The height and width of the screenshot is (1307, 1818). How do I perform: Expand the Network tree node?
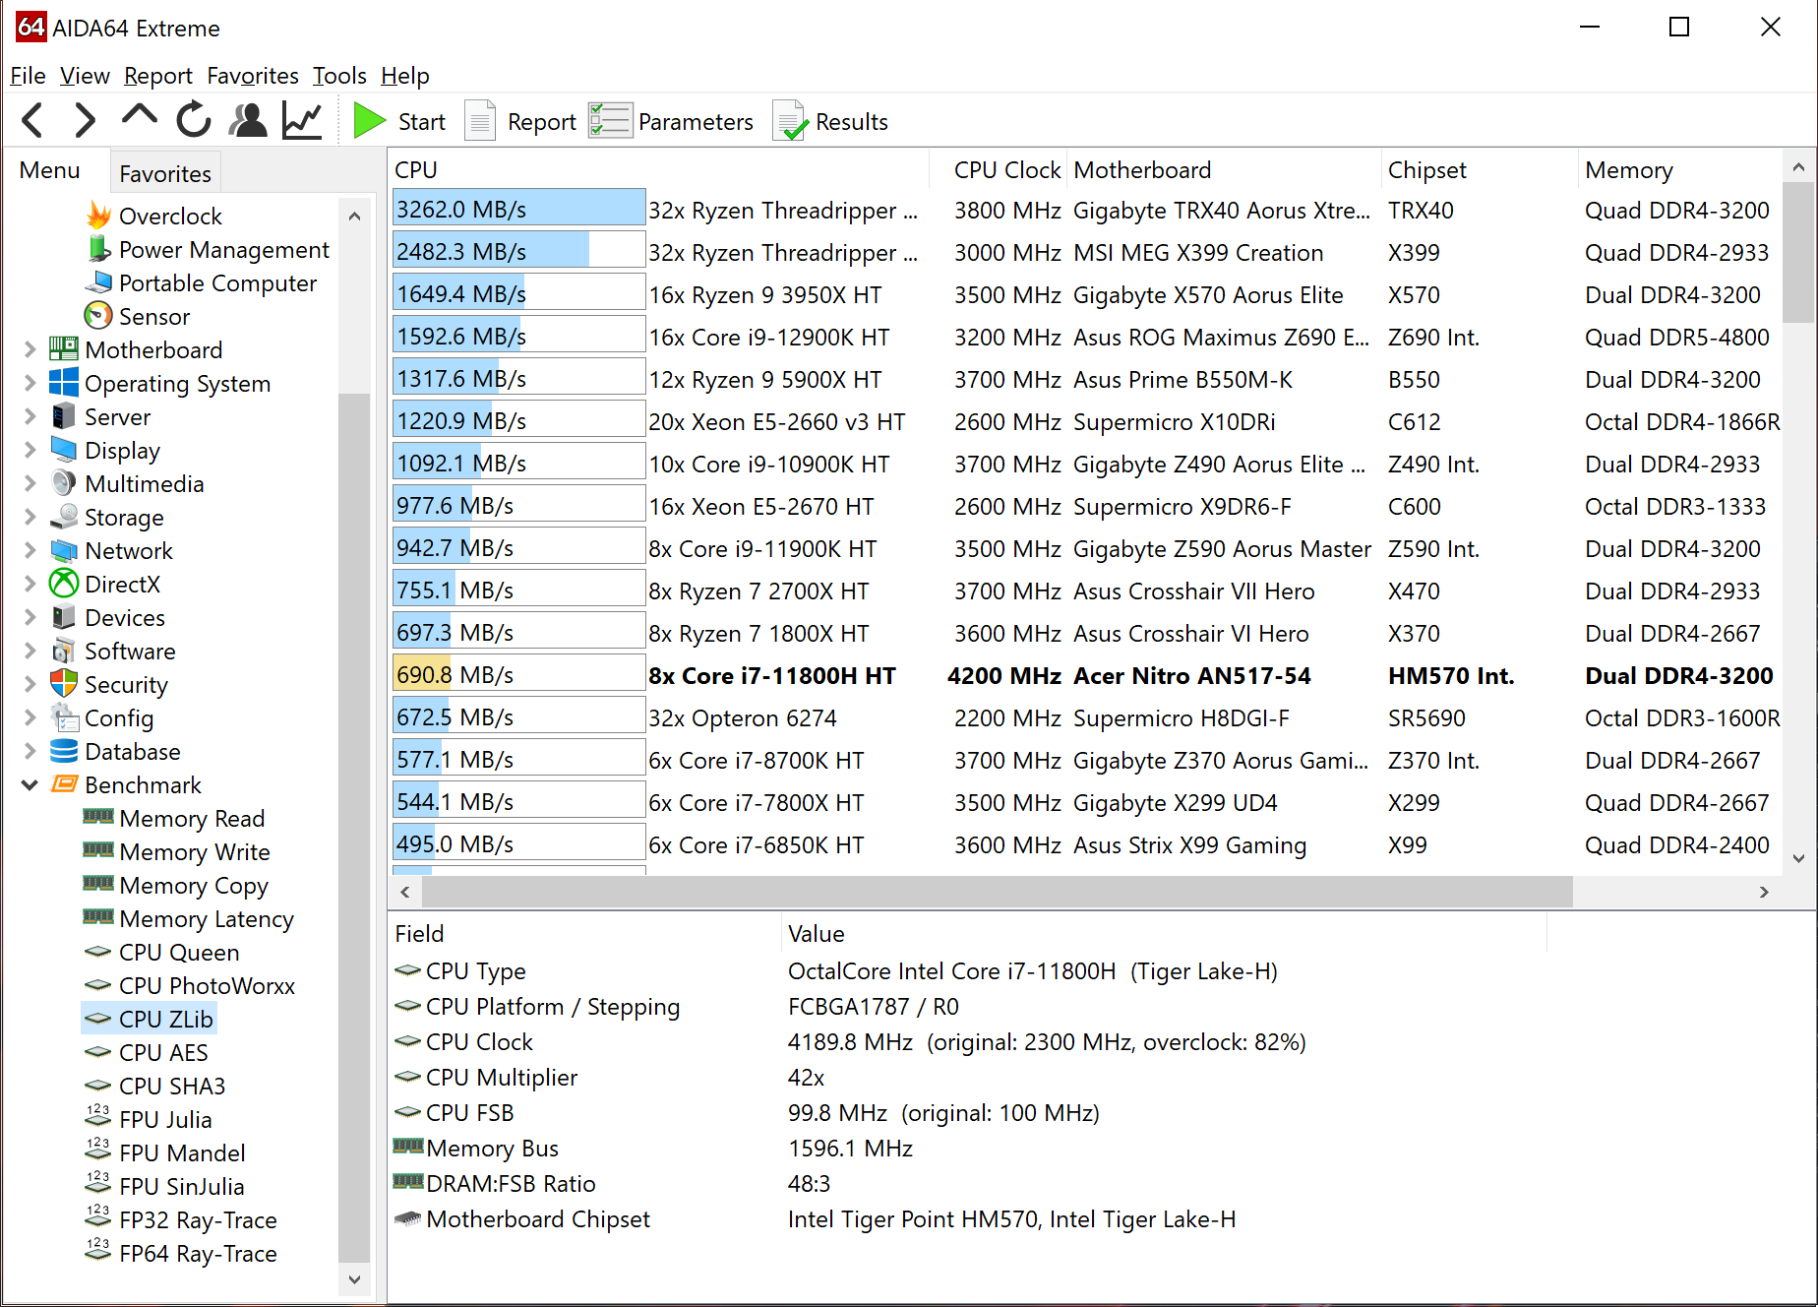tap(30, 550)
